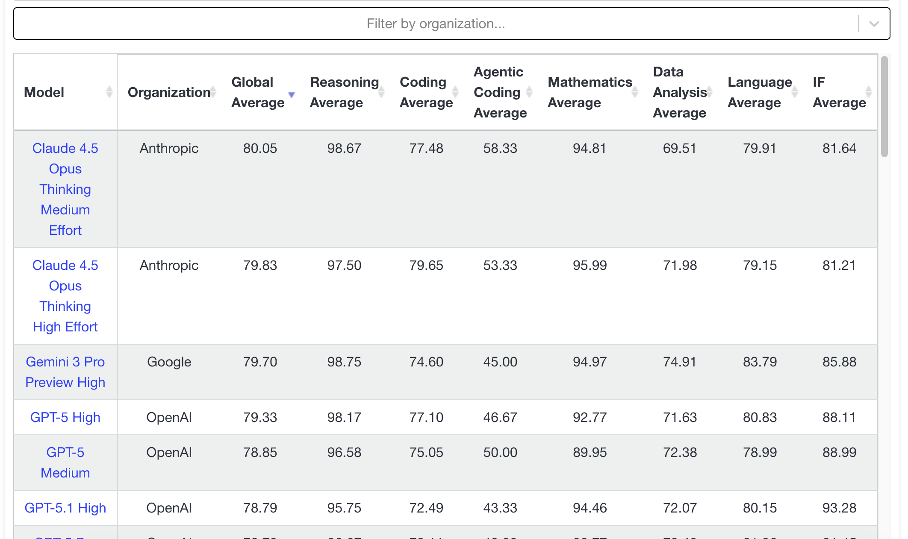Sort by Mathematics Average sort icon
The image size is (908, 539).
point(635,92)
